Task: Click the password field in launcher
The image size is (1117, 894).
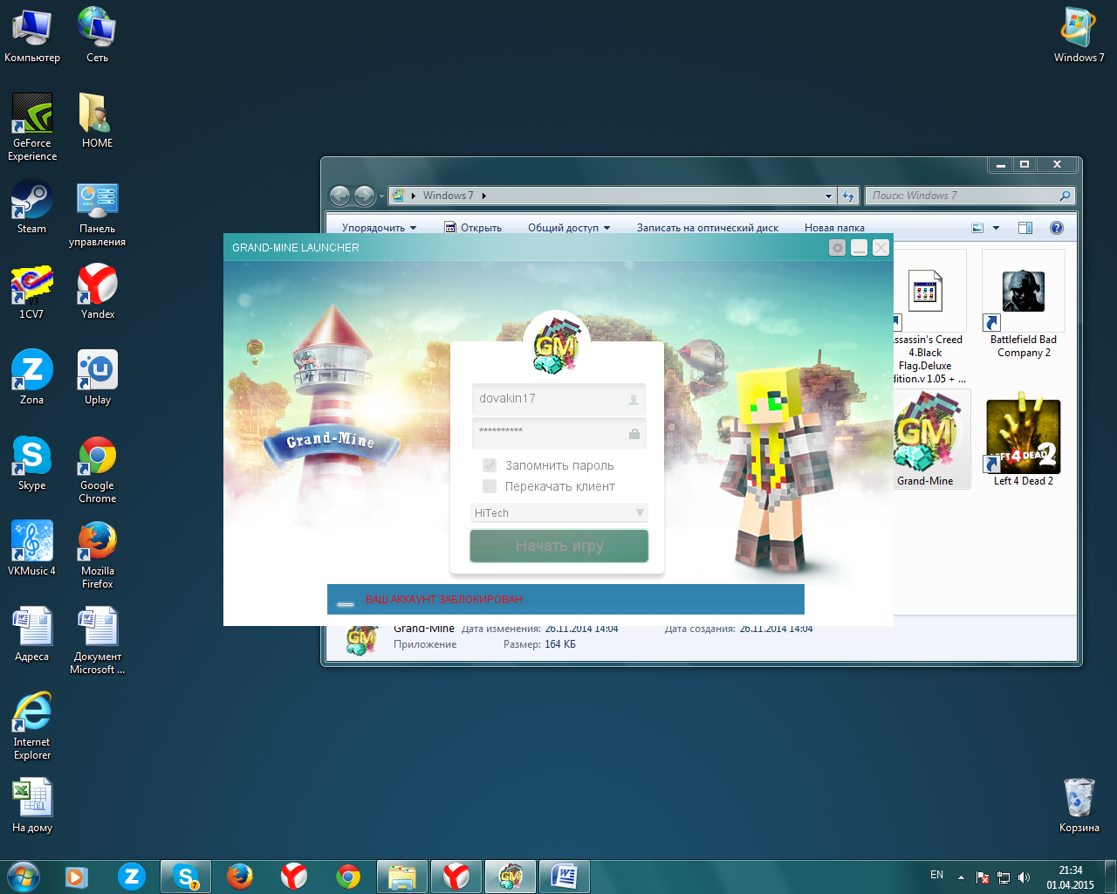Action: 559,433
